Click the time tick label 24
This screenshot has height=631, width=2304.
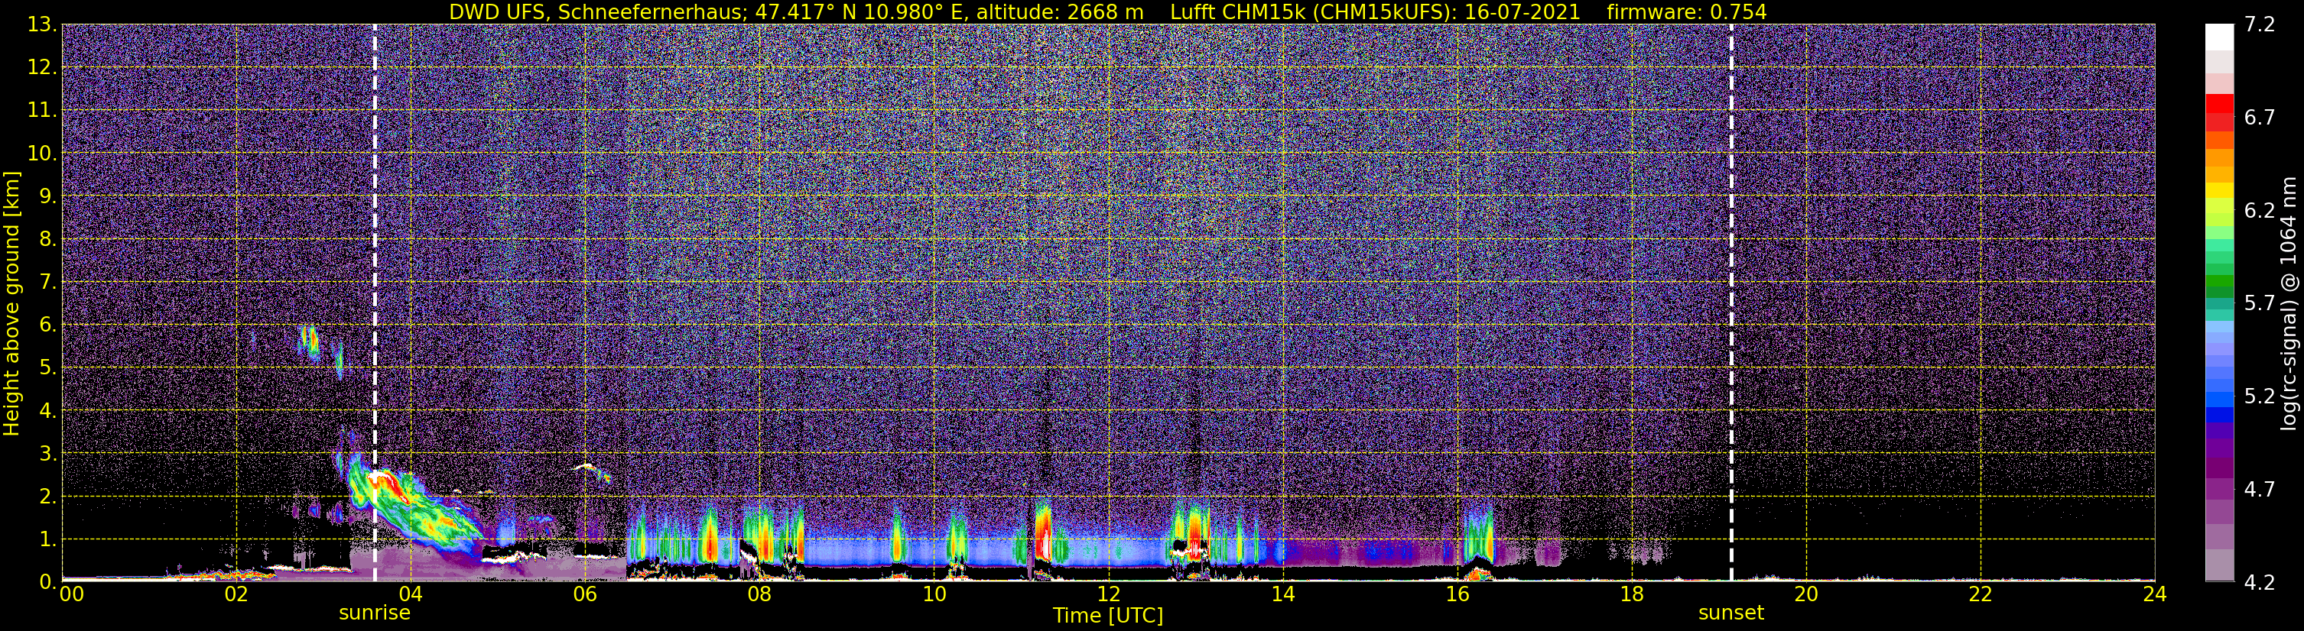click(x=2155, y=595)
